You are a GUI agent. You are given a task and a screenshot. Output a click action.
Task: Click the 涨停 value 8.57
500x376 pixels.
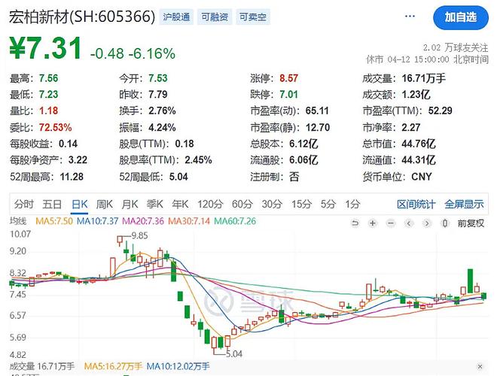(288, 78)
